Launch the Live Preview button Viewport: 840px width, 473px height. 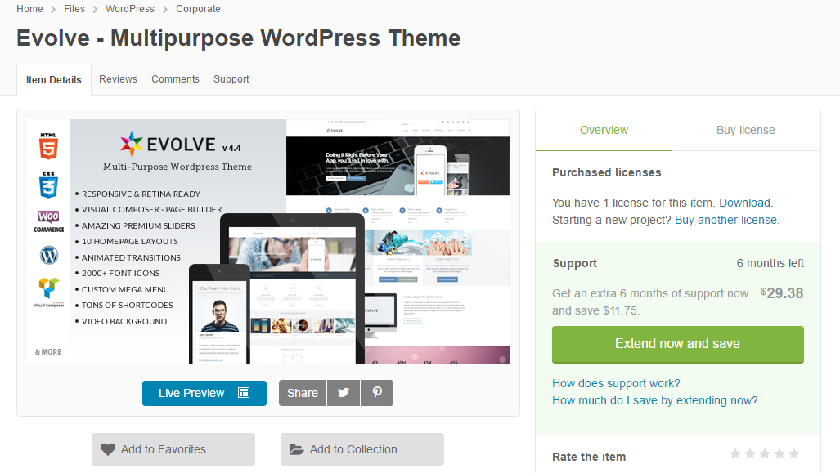pyautogui.click(x=204, y=393)
